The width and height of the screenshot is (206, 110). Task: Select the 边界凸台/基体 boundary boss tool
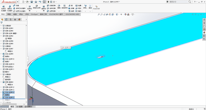pyautogui.click(x=19, y=11)
